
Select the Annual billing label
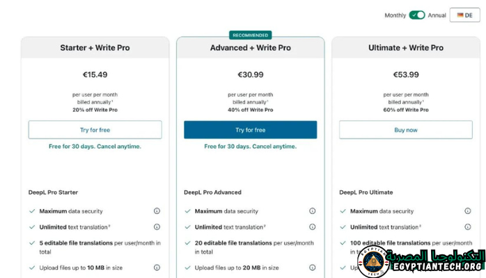click(x=437, y=15)
